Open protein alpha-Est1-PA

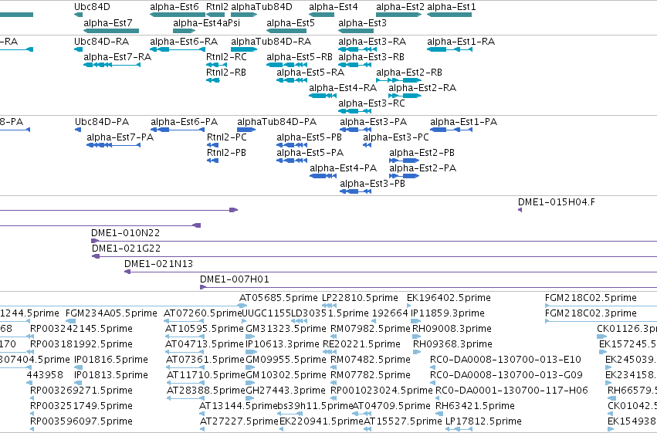pyautogui.click(x=464, y=122)
